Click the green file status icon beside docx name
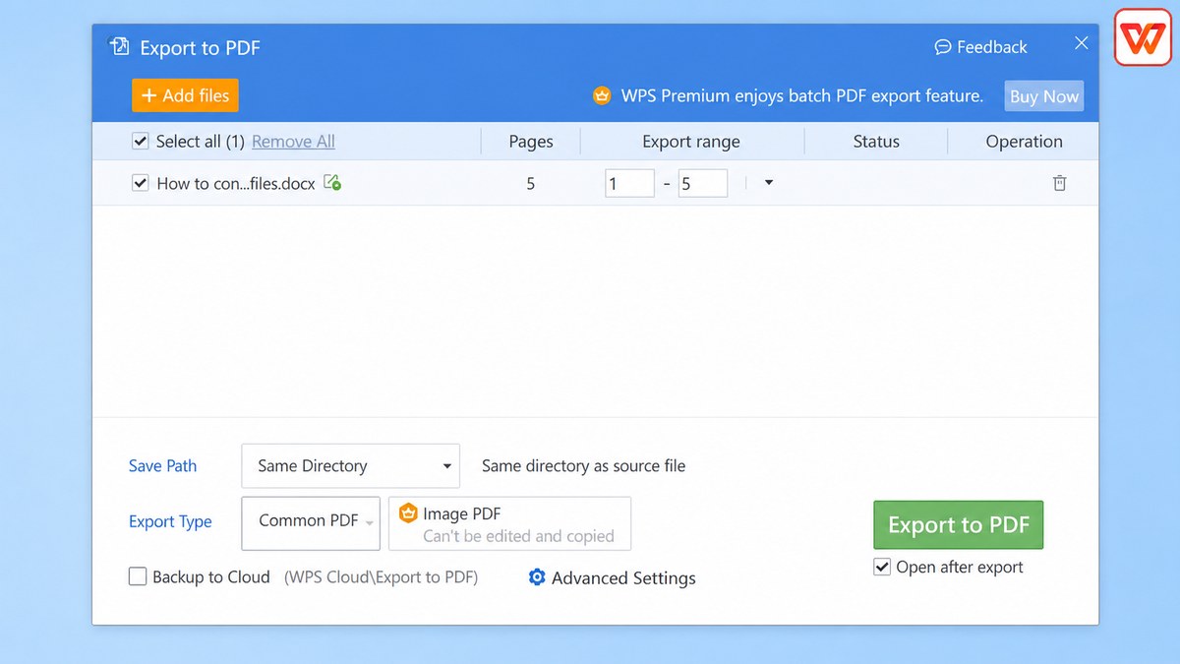1180x664 pixels. pyautogui.click(x=332, y=182)
